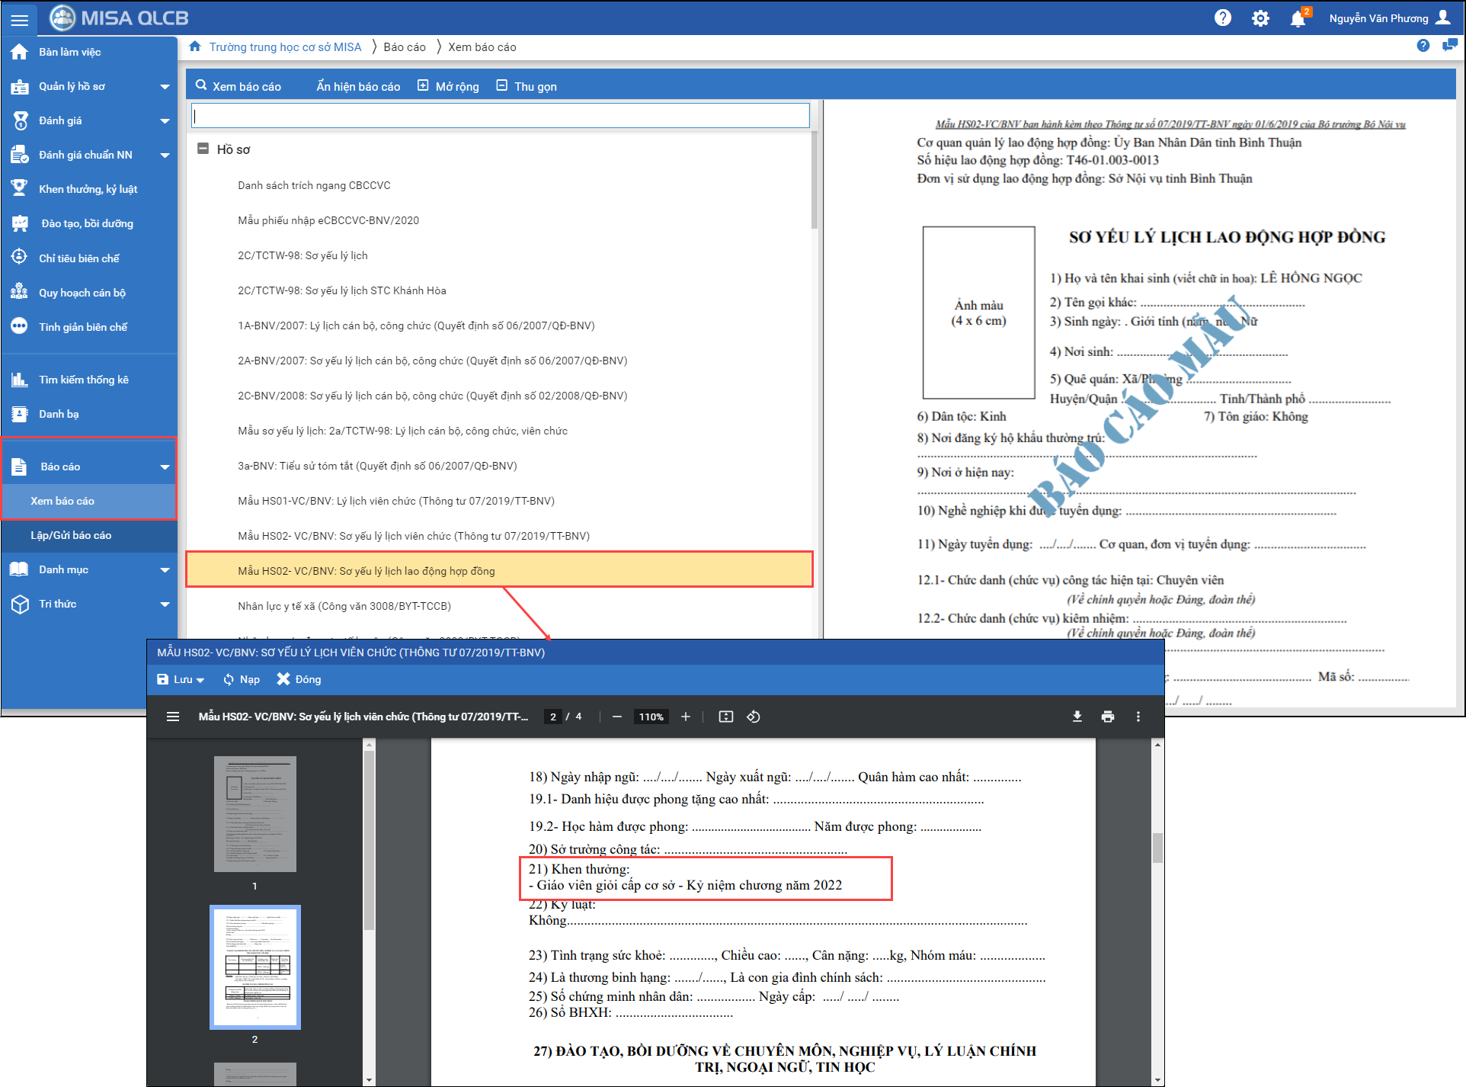Open PDF viewer more actions menu
This screenshot has height=1087, width=1466.
pos(1138,717)
